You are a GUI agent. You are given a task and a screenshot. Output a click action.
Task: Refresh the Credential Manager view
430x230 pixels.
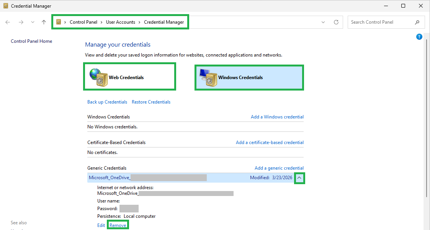click(336, 22)
